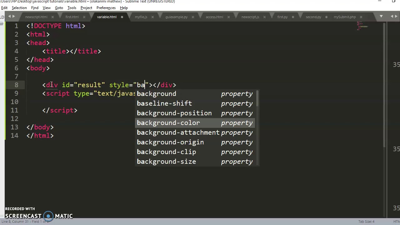Click unsaved dot on variable.html tab
The image size is (400, 225).
(122, 17)
